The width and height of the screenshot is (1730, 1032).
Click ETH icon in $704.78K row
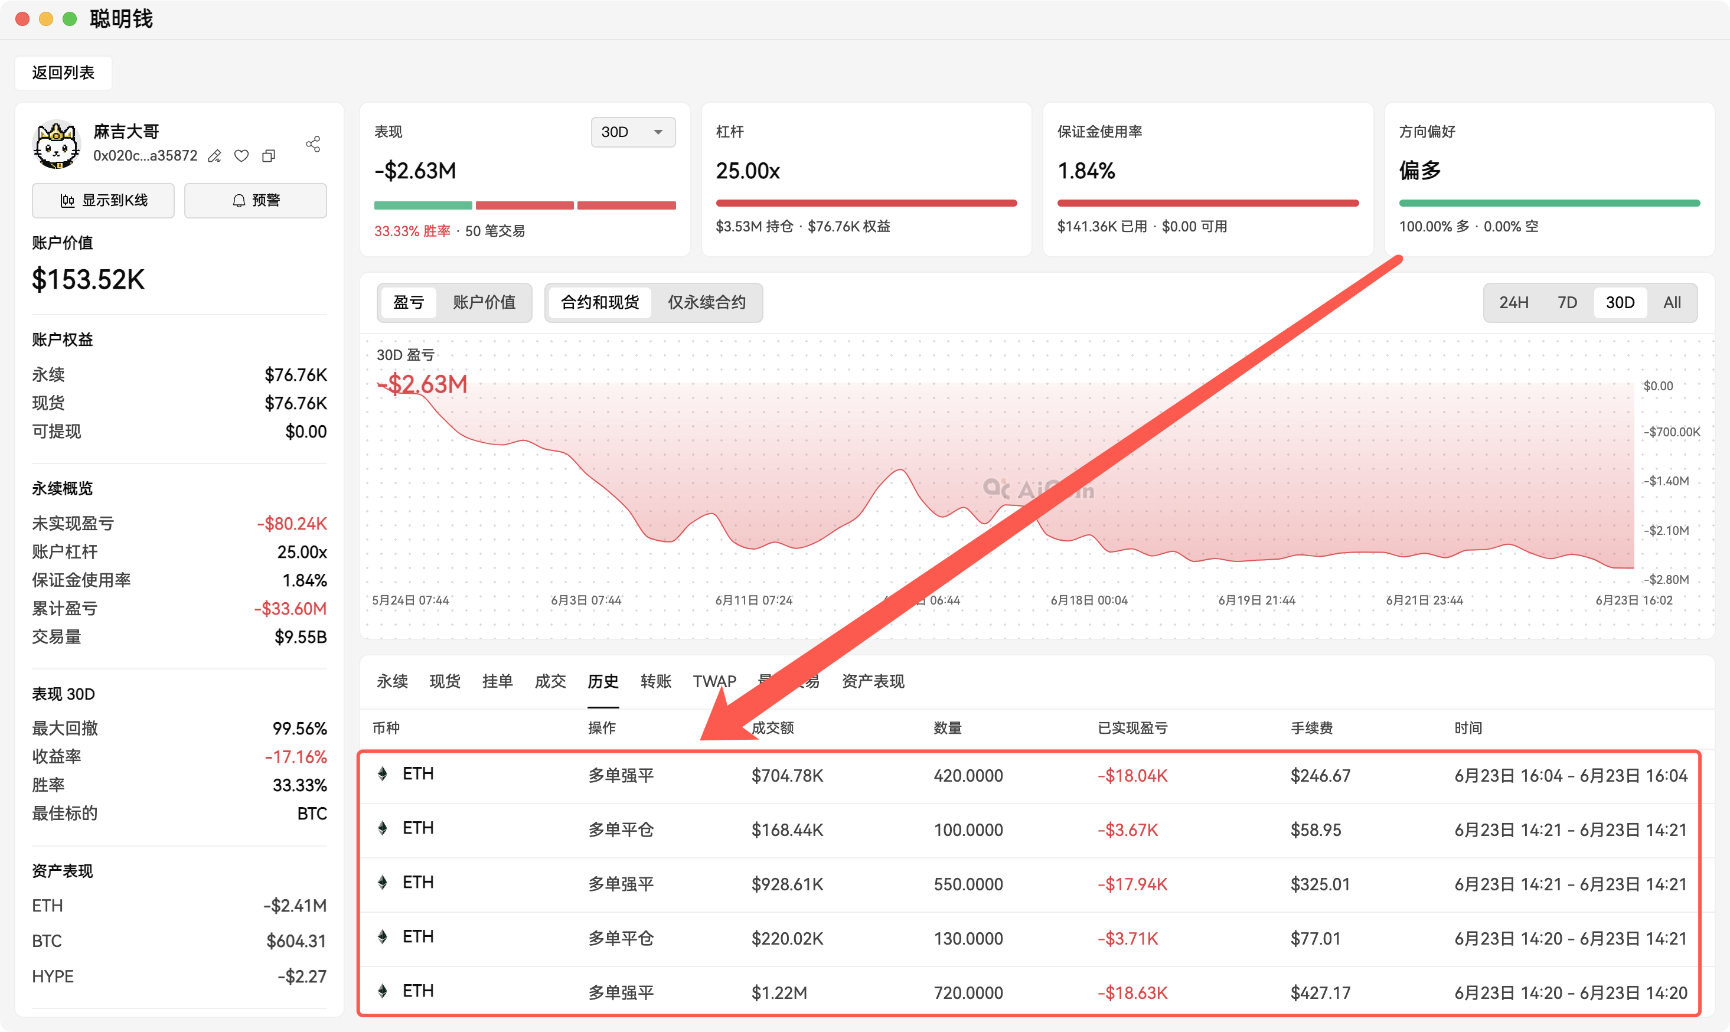pos(383,774)
